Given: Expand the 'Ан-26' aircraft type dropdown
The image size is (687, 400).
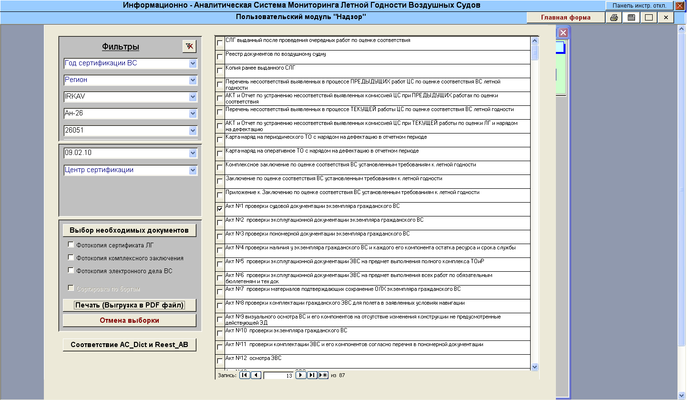Looking at the screenshot, I should pos(193,113).
